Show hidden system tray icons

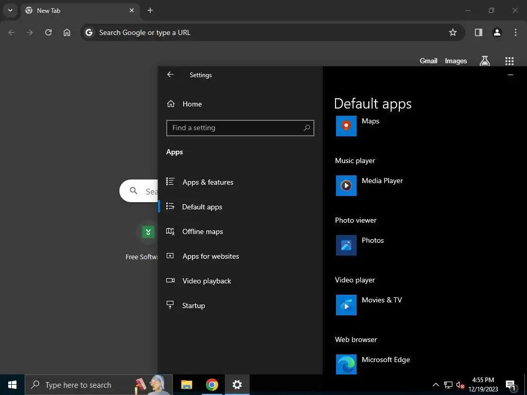pos(435,385)
